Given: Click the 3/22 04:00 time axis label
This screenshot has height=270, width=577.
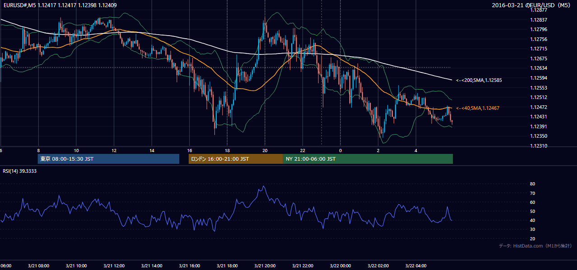Looking at the screenshot, I should coord(415,266).
